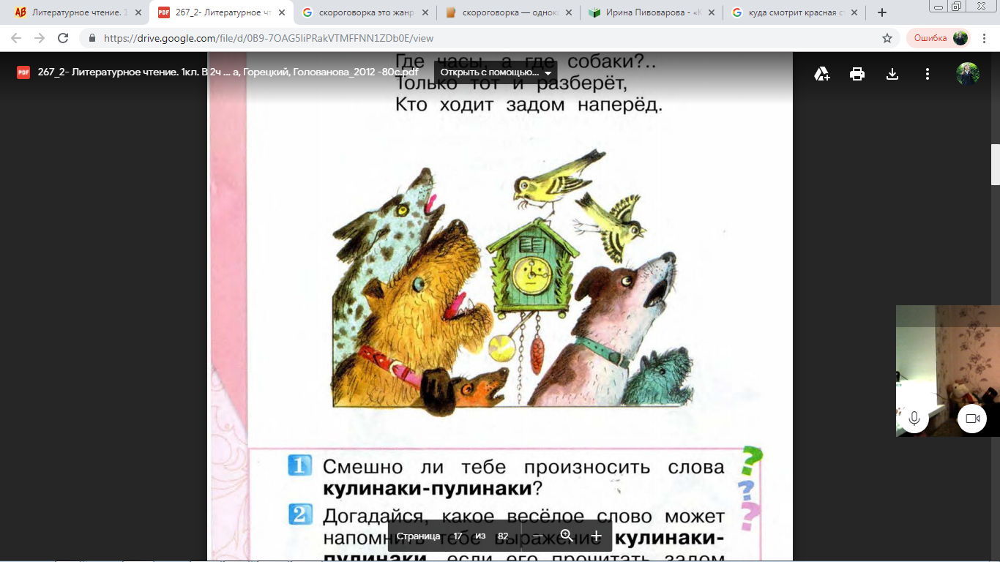
Task: Zoom in on the page
Action: [x=597, y=536]
